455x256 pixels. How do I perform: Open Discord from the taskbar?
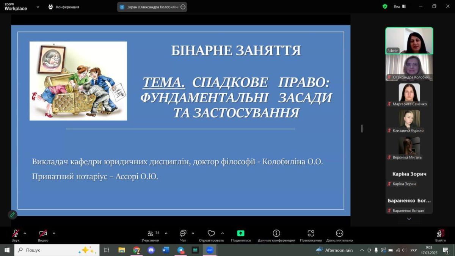pos(151,250)
